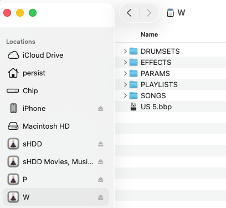226x208 pixels.
Task: Click the iPhone device icon
Action: coord(13,108)
